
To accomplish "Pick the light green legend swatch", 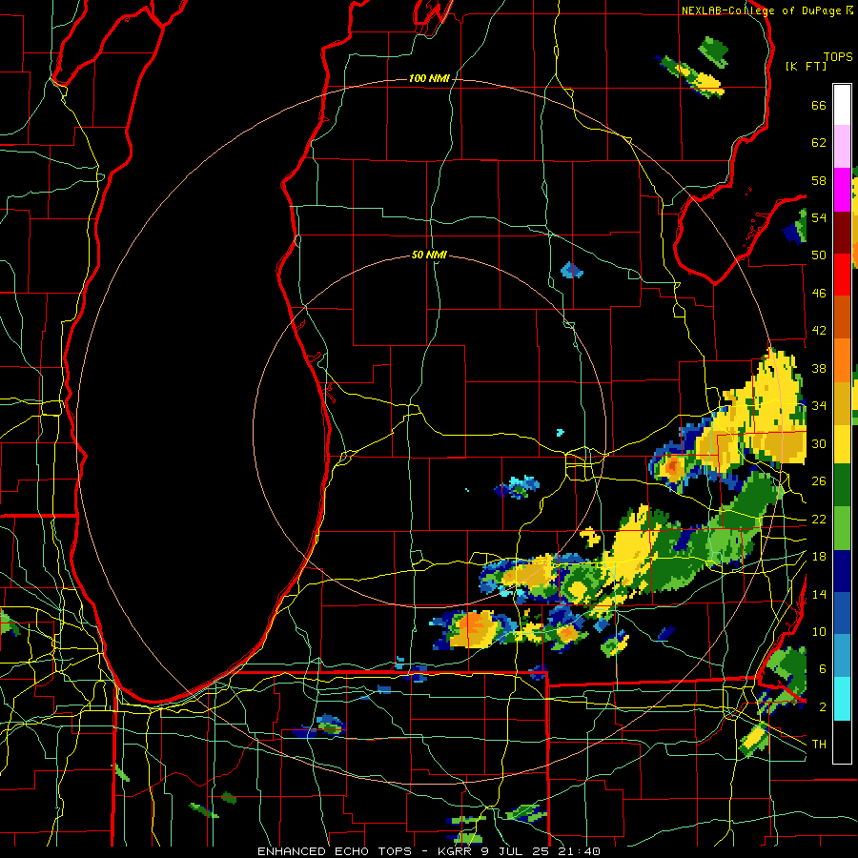I will tap(842, 528).
